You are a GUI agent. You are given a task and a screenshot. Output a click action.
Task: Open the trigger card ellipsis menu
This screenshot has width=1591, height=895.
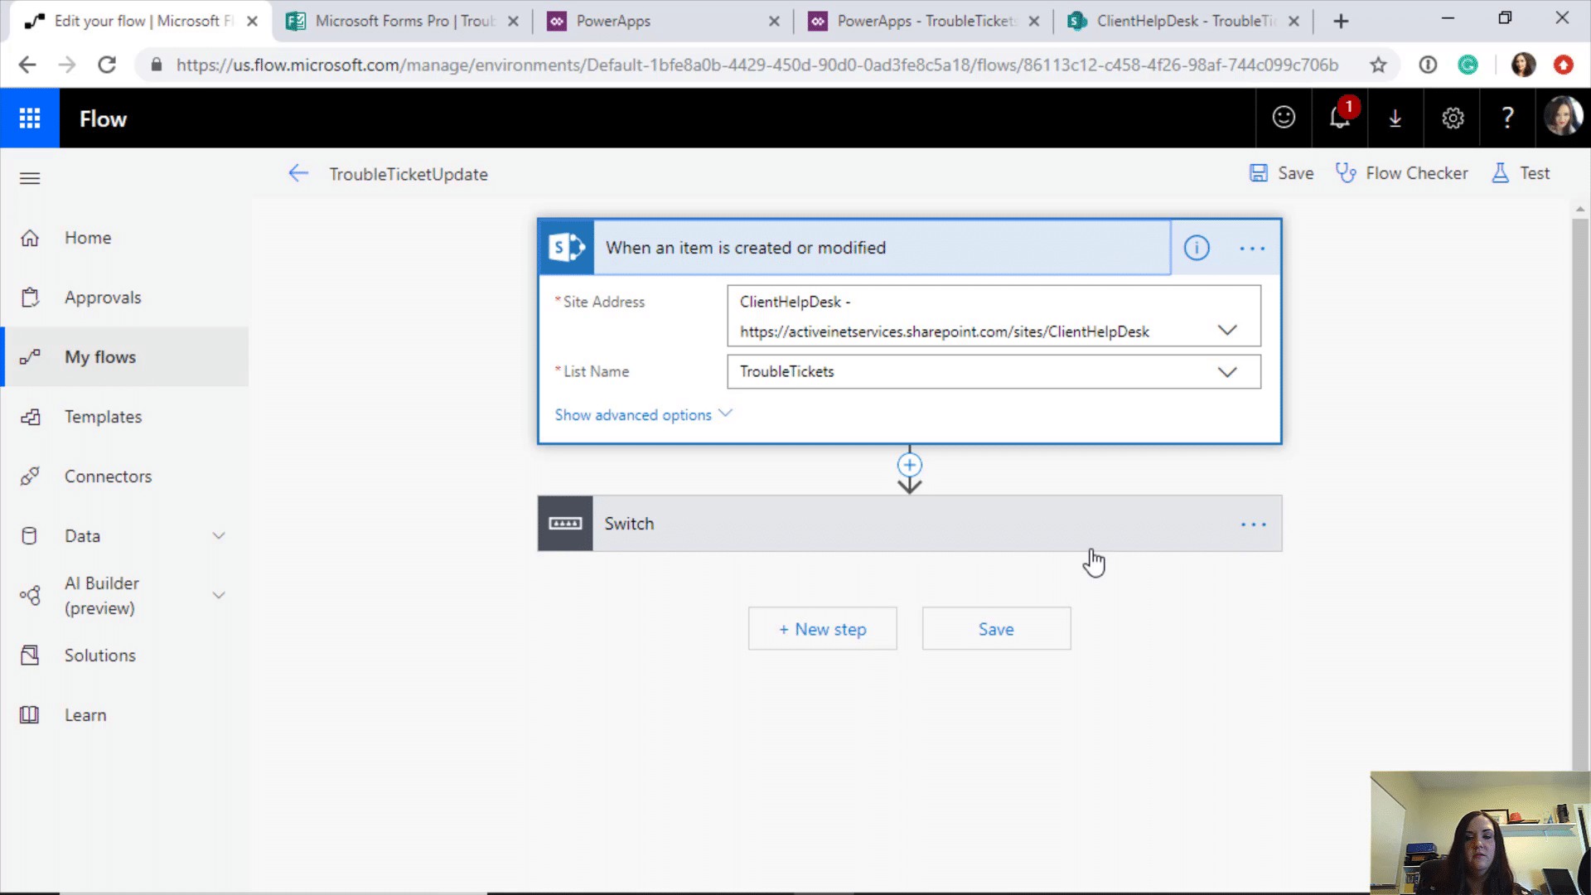tap(1252, 248)
